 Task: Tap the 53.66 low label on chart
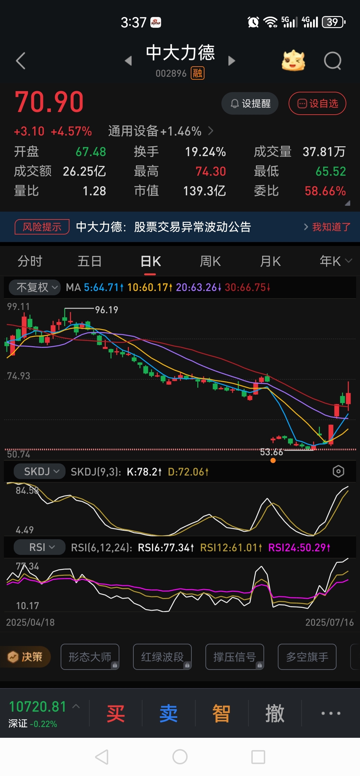point(272,452)
